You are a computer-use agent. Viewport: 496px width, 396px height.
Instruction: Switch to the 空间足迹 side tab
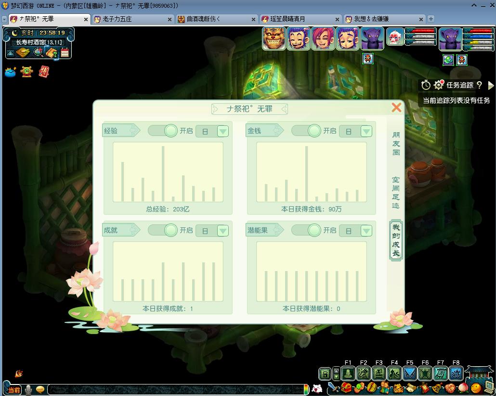[x=396, y=193]
